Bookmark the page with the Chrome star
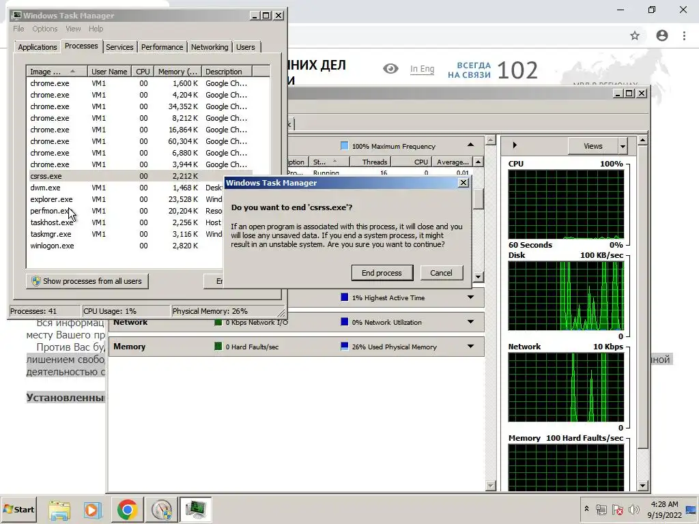 (x=635, y=35)
